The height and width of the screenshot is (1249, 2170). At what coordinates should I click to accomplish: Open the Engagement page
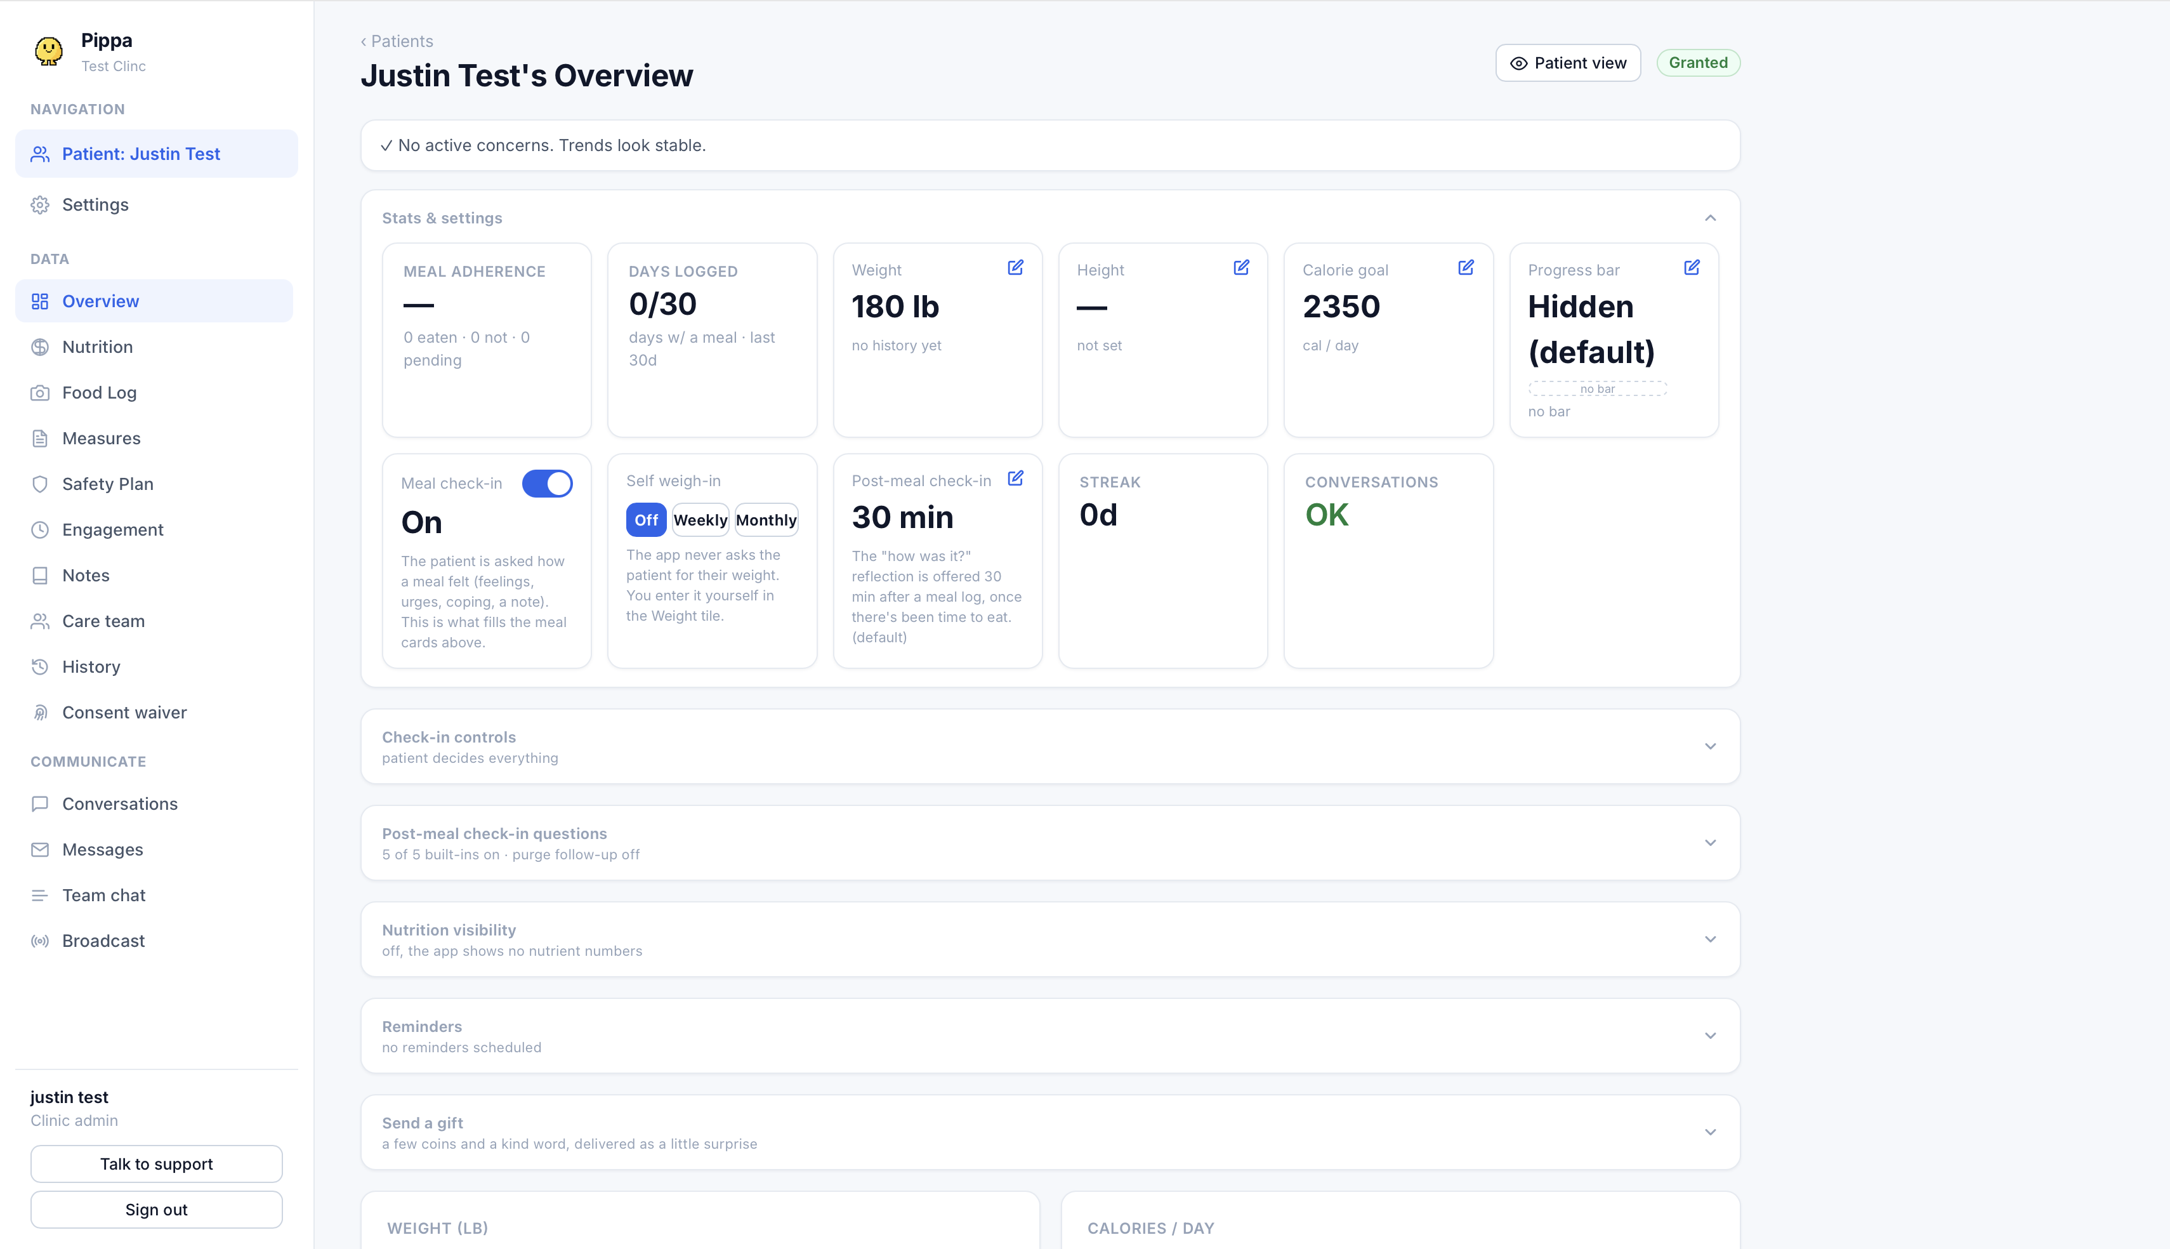click(154, 530)
